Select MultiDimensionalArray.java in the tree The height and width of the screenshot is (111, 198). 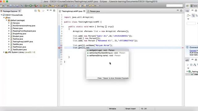click(24, 26)
